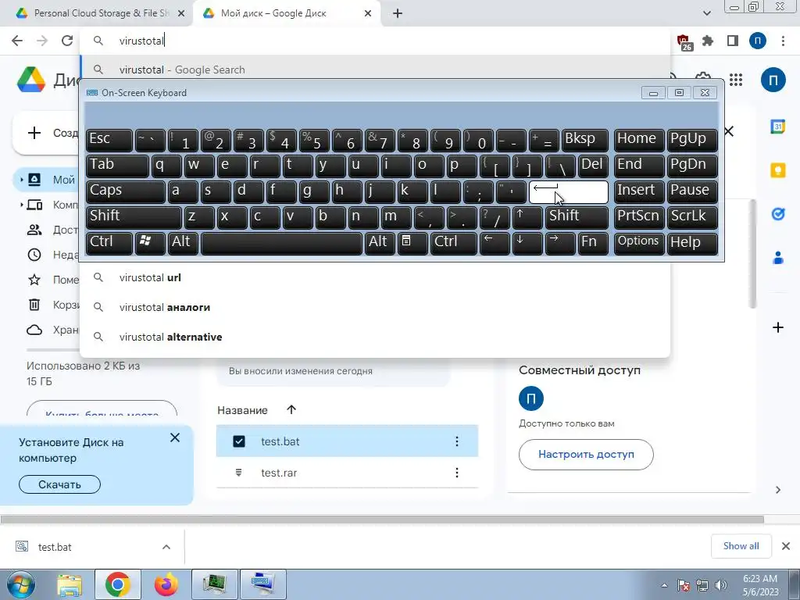Click the Enter key on keyboard
Screen dimensions: 800x600
(569, 192)
